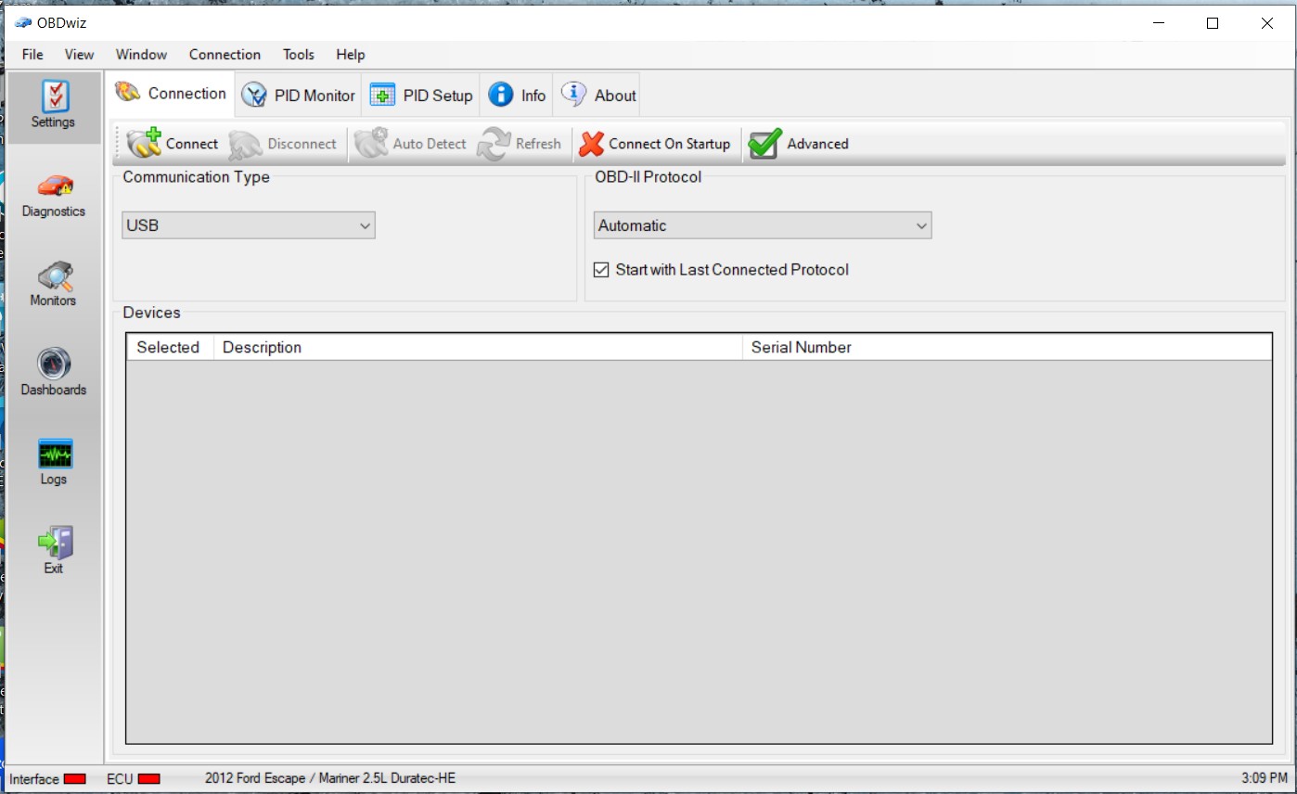Click the Serial Number column header

(x=1007, y=348)
